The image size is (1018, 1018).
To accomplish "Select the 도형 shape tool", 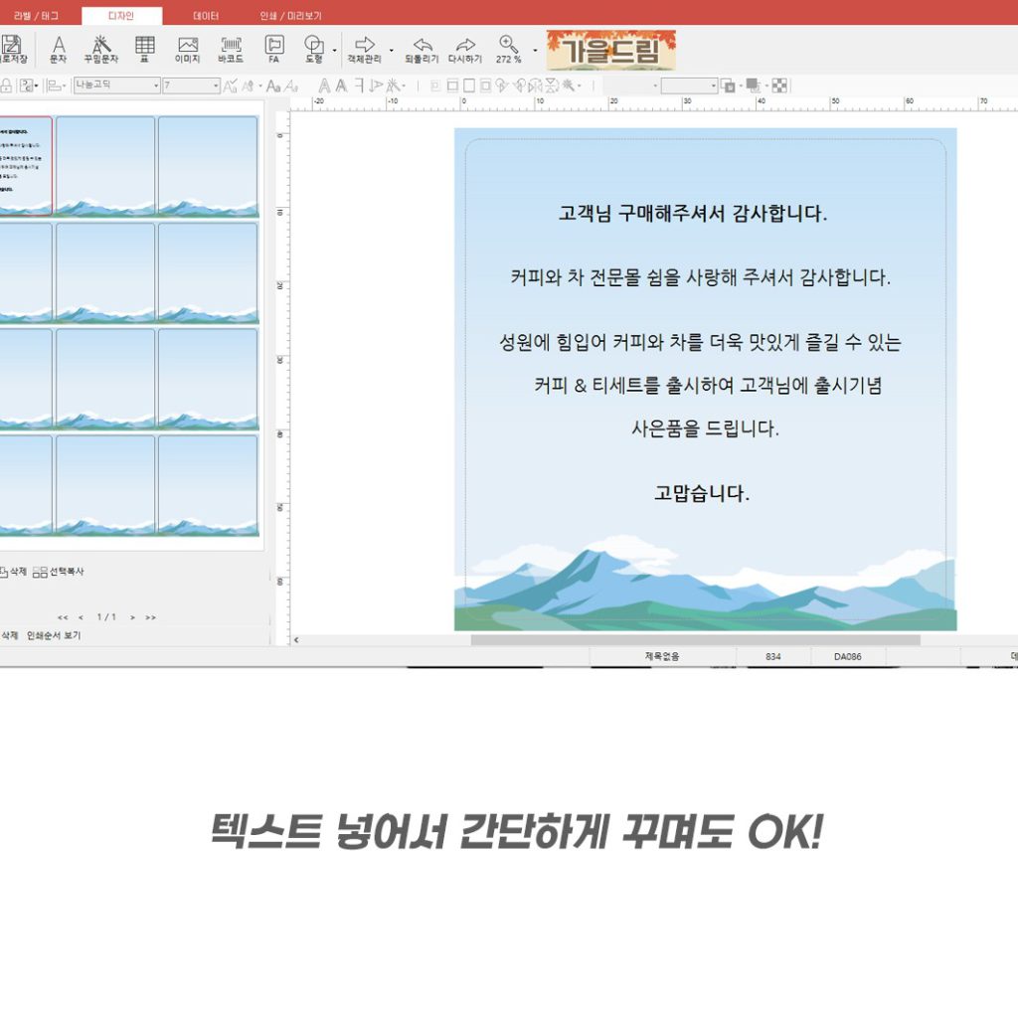I will (x=314, y=49).
